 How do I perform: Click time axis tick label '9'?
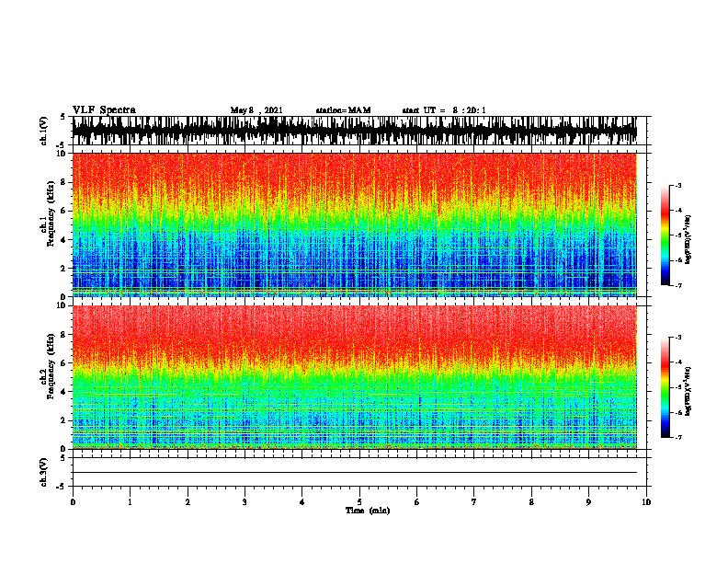click(588, 501)
